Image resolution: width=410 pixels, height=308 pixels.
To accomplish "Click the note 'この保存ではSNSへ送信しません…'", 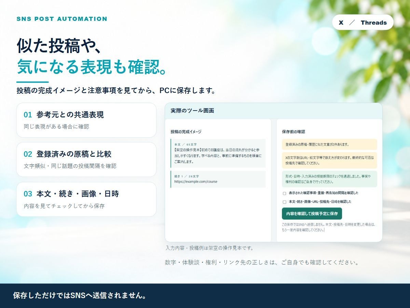I will click(328, 227).
